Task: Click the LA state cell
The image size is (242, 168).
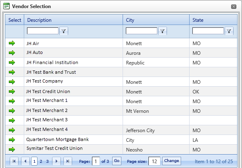Action: (x=213, y=140)
